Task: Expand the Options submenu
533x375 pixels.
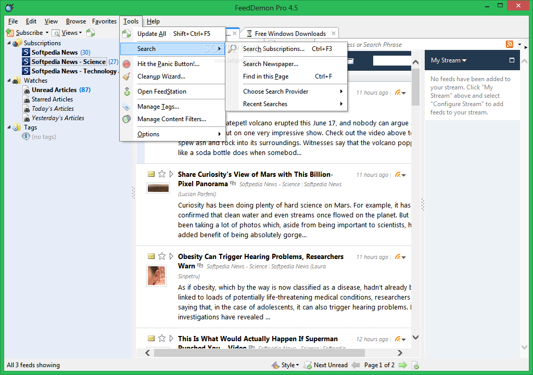Action: pyautogui.click(x=173, y=134)
